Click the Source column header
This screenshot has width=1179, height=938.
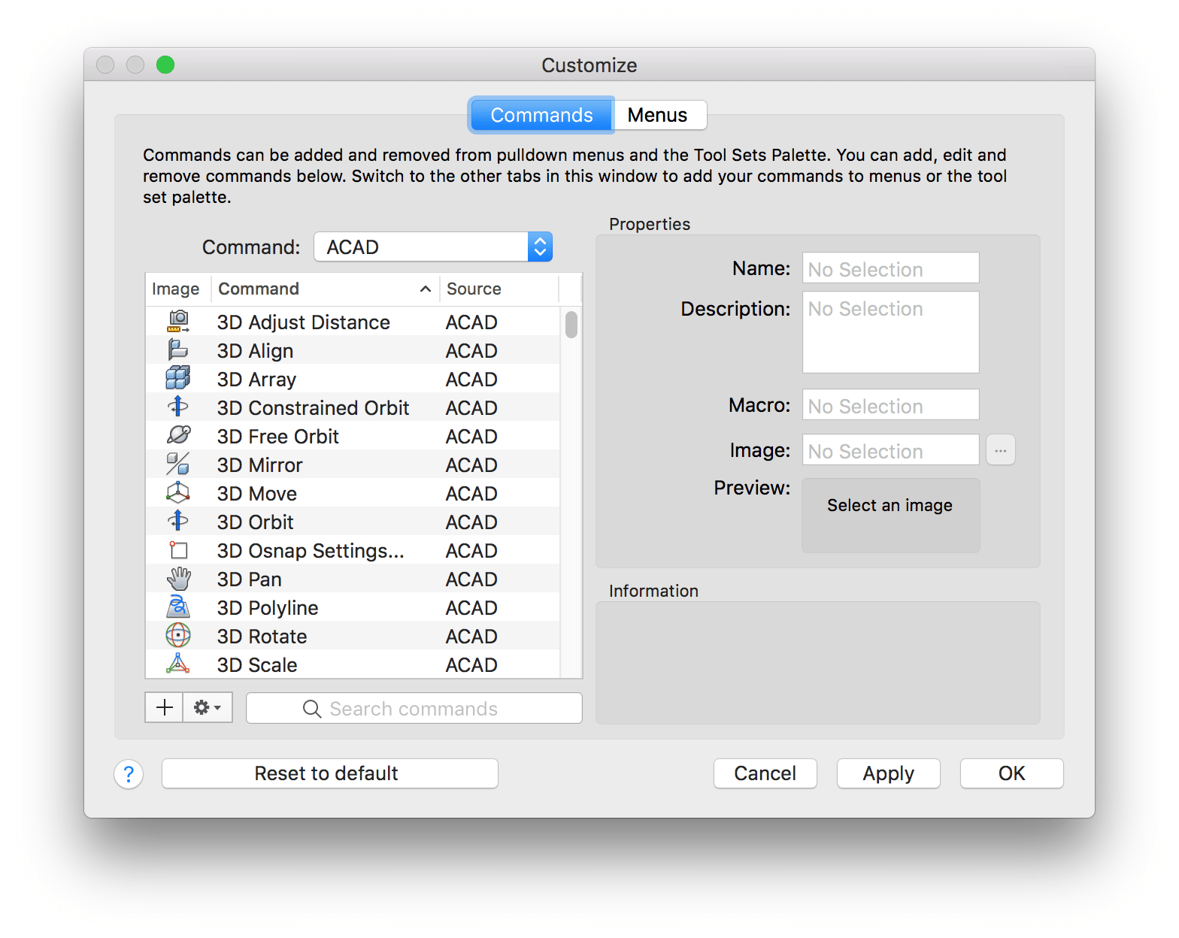pos(499,289)
